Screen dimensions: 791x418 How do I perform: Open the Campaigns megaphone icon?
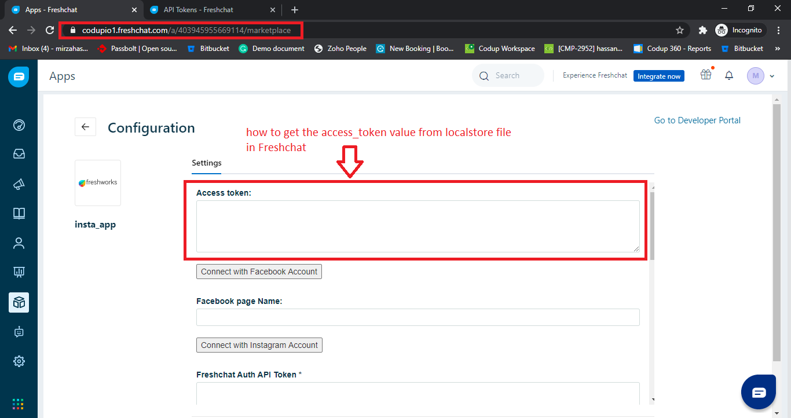[19, 184]
